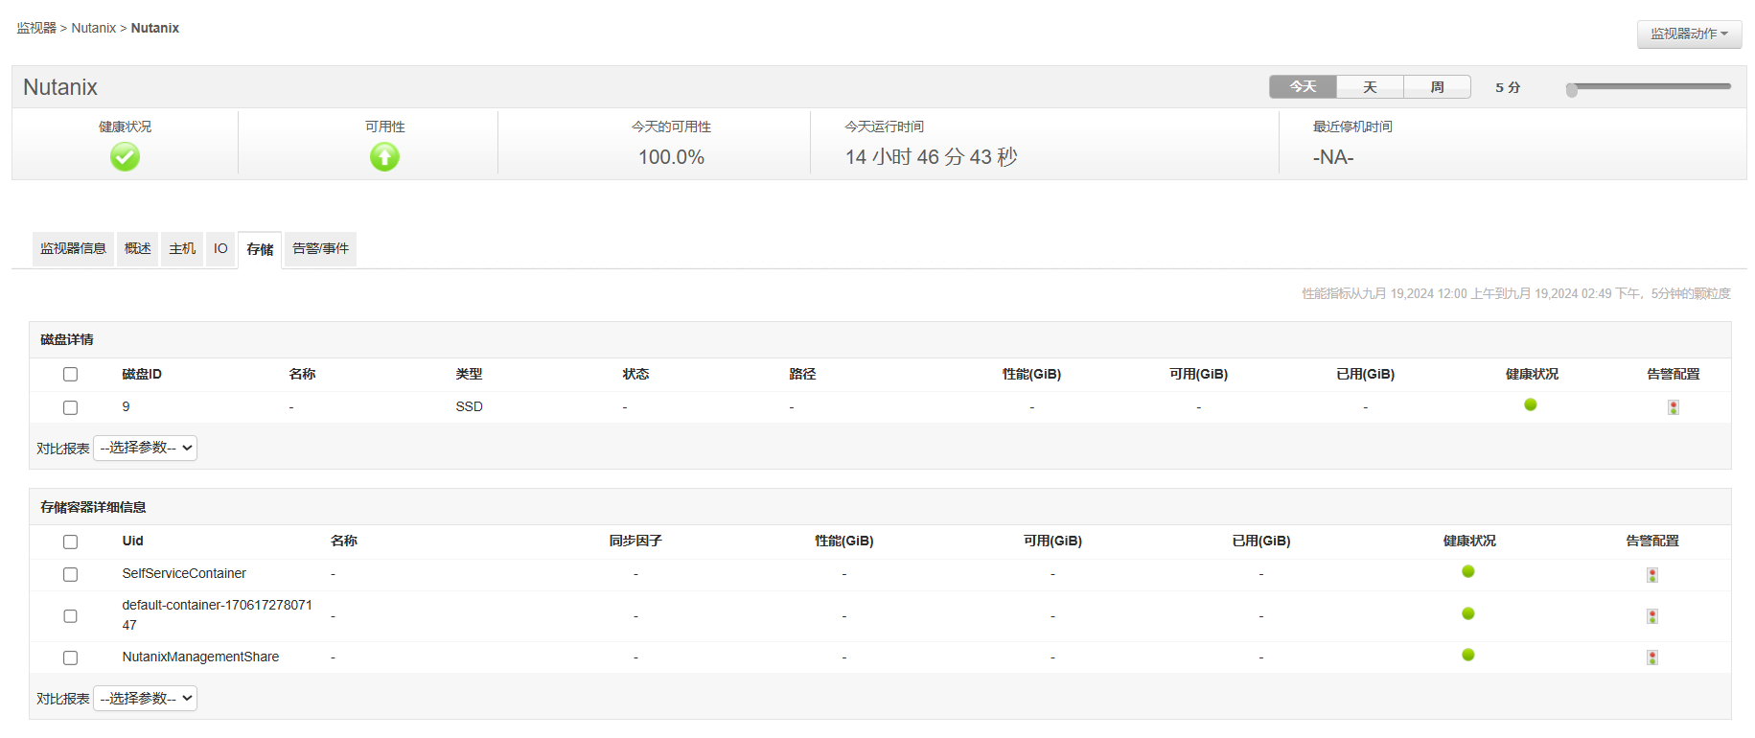Click the SelfServiceContainer Uid text

click(x=184, y=573)
